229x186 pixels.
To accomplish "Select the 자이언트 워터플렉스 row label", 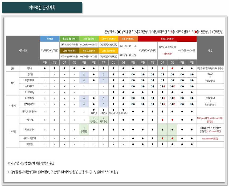I will coord(29,112).
